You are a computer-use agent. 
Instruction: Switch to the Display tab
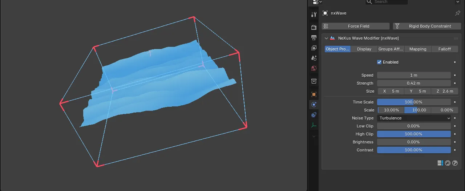click(364, 49)
